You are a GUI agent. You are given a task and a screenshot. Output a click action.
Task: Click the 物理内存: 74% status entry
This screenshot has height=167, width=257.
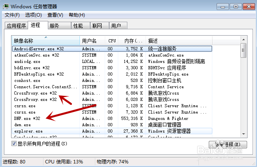112,162
